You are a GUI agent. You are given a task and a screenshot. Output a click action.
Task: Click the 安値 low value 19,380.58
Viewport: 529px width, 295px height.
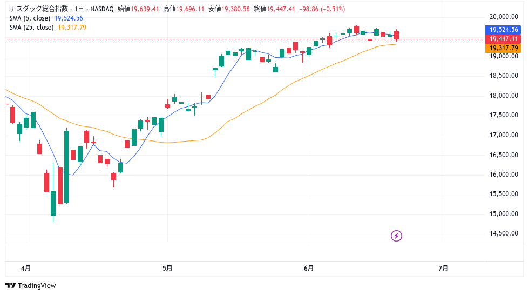click(235, 9)
